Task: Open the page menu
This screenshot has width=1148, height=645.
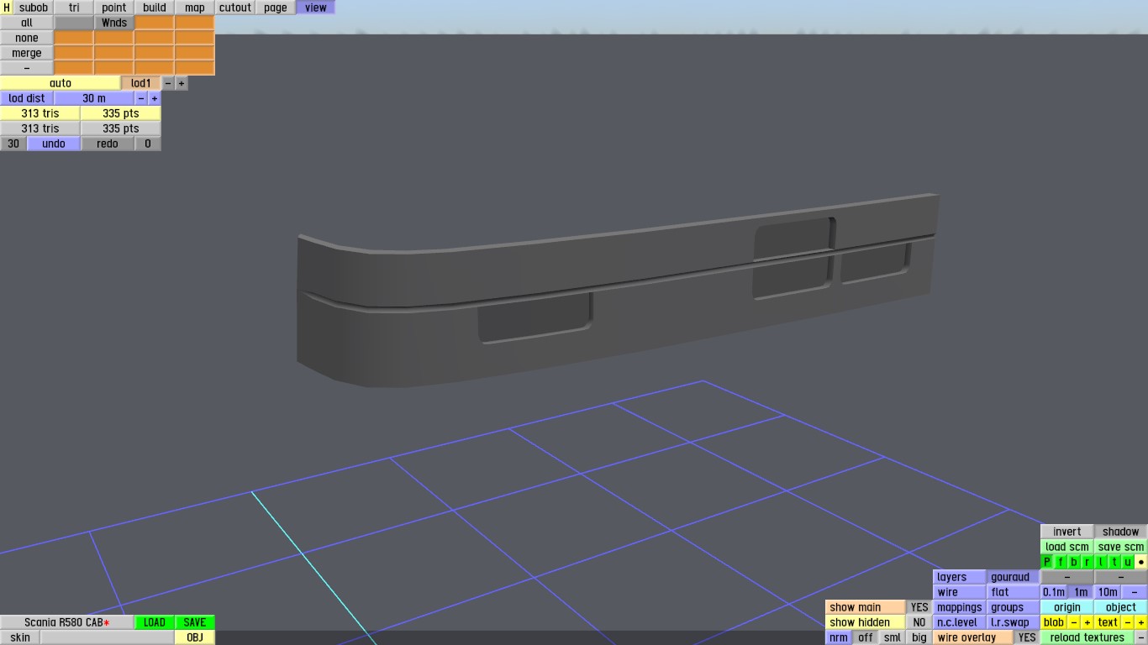Action: (276, 8)
